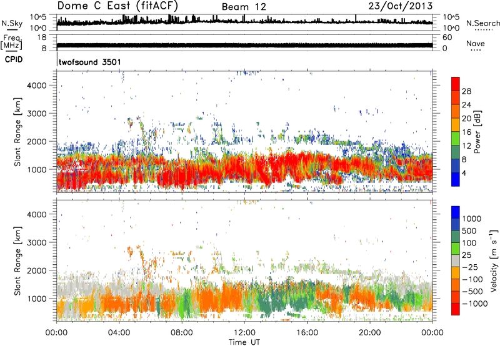Click the '4000' range tick of the power panel
Image resolution: width=500 pixels, height=346 pixels.
37,86
